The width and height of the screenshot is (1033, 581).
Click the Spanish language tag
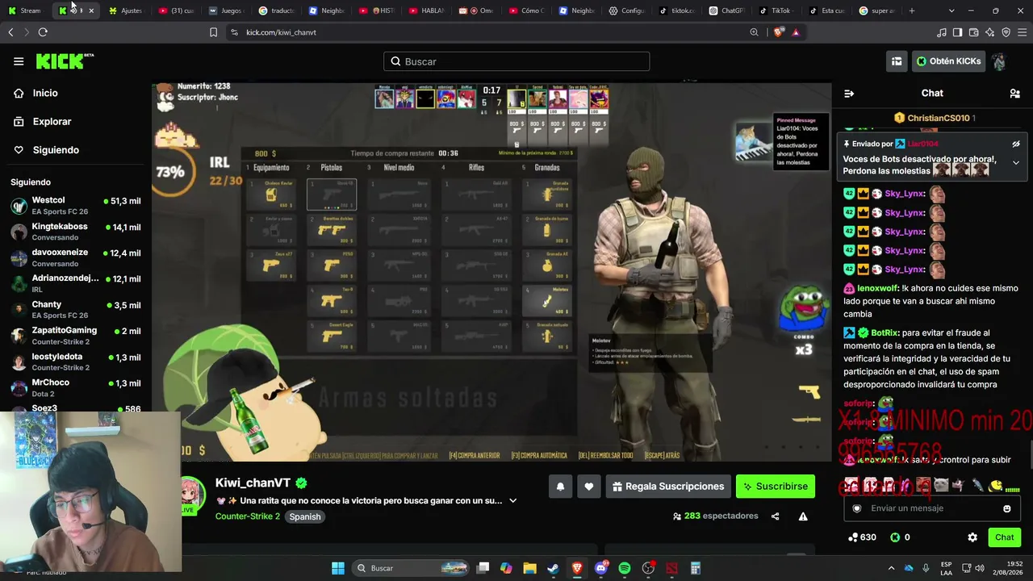click(305, 516)
